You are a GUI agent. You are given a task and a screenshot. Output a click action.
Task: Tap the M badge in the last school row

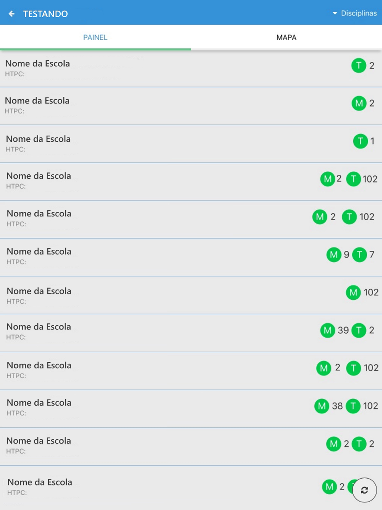click(x=329, y=487)
